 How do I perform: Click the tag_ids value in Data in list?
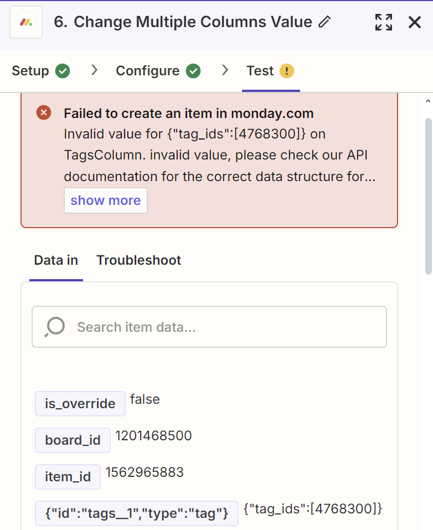(313, 509)
